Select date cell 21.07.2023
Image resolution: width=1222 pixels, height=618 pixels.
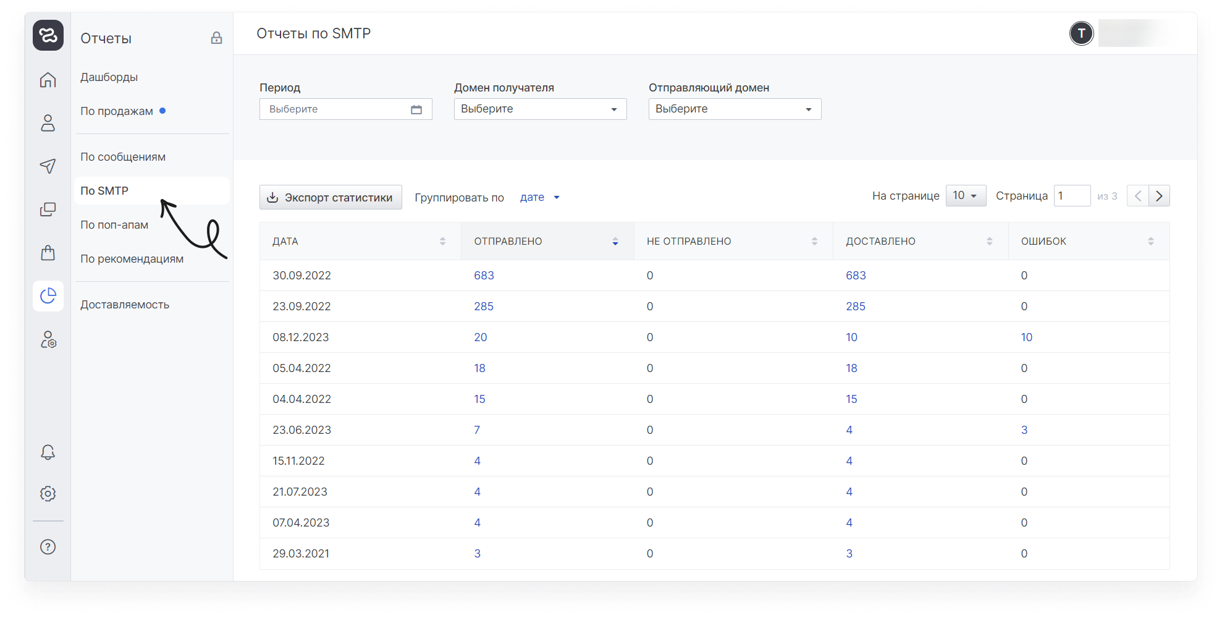coord(300,492)
